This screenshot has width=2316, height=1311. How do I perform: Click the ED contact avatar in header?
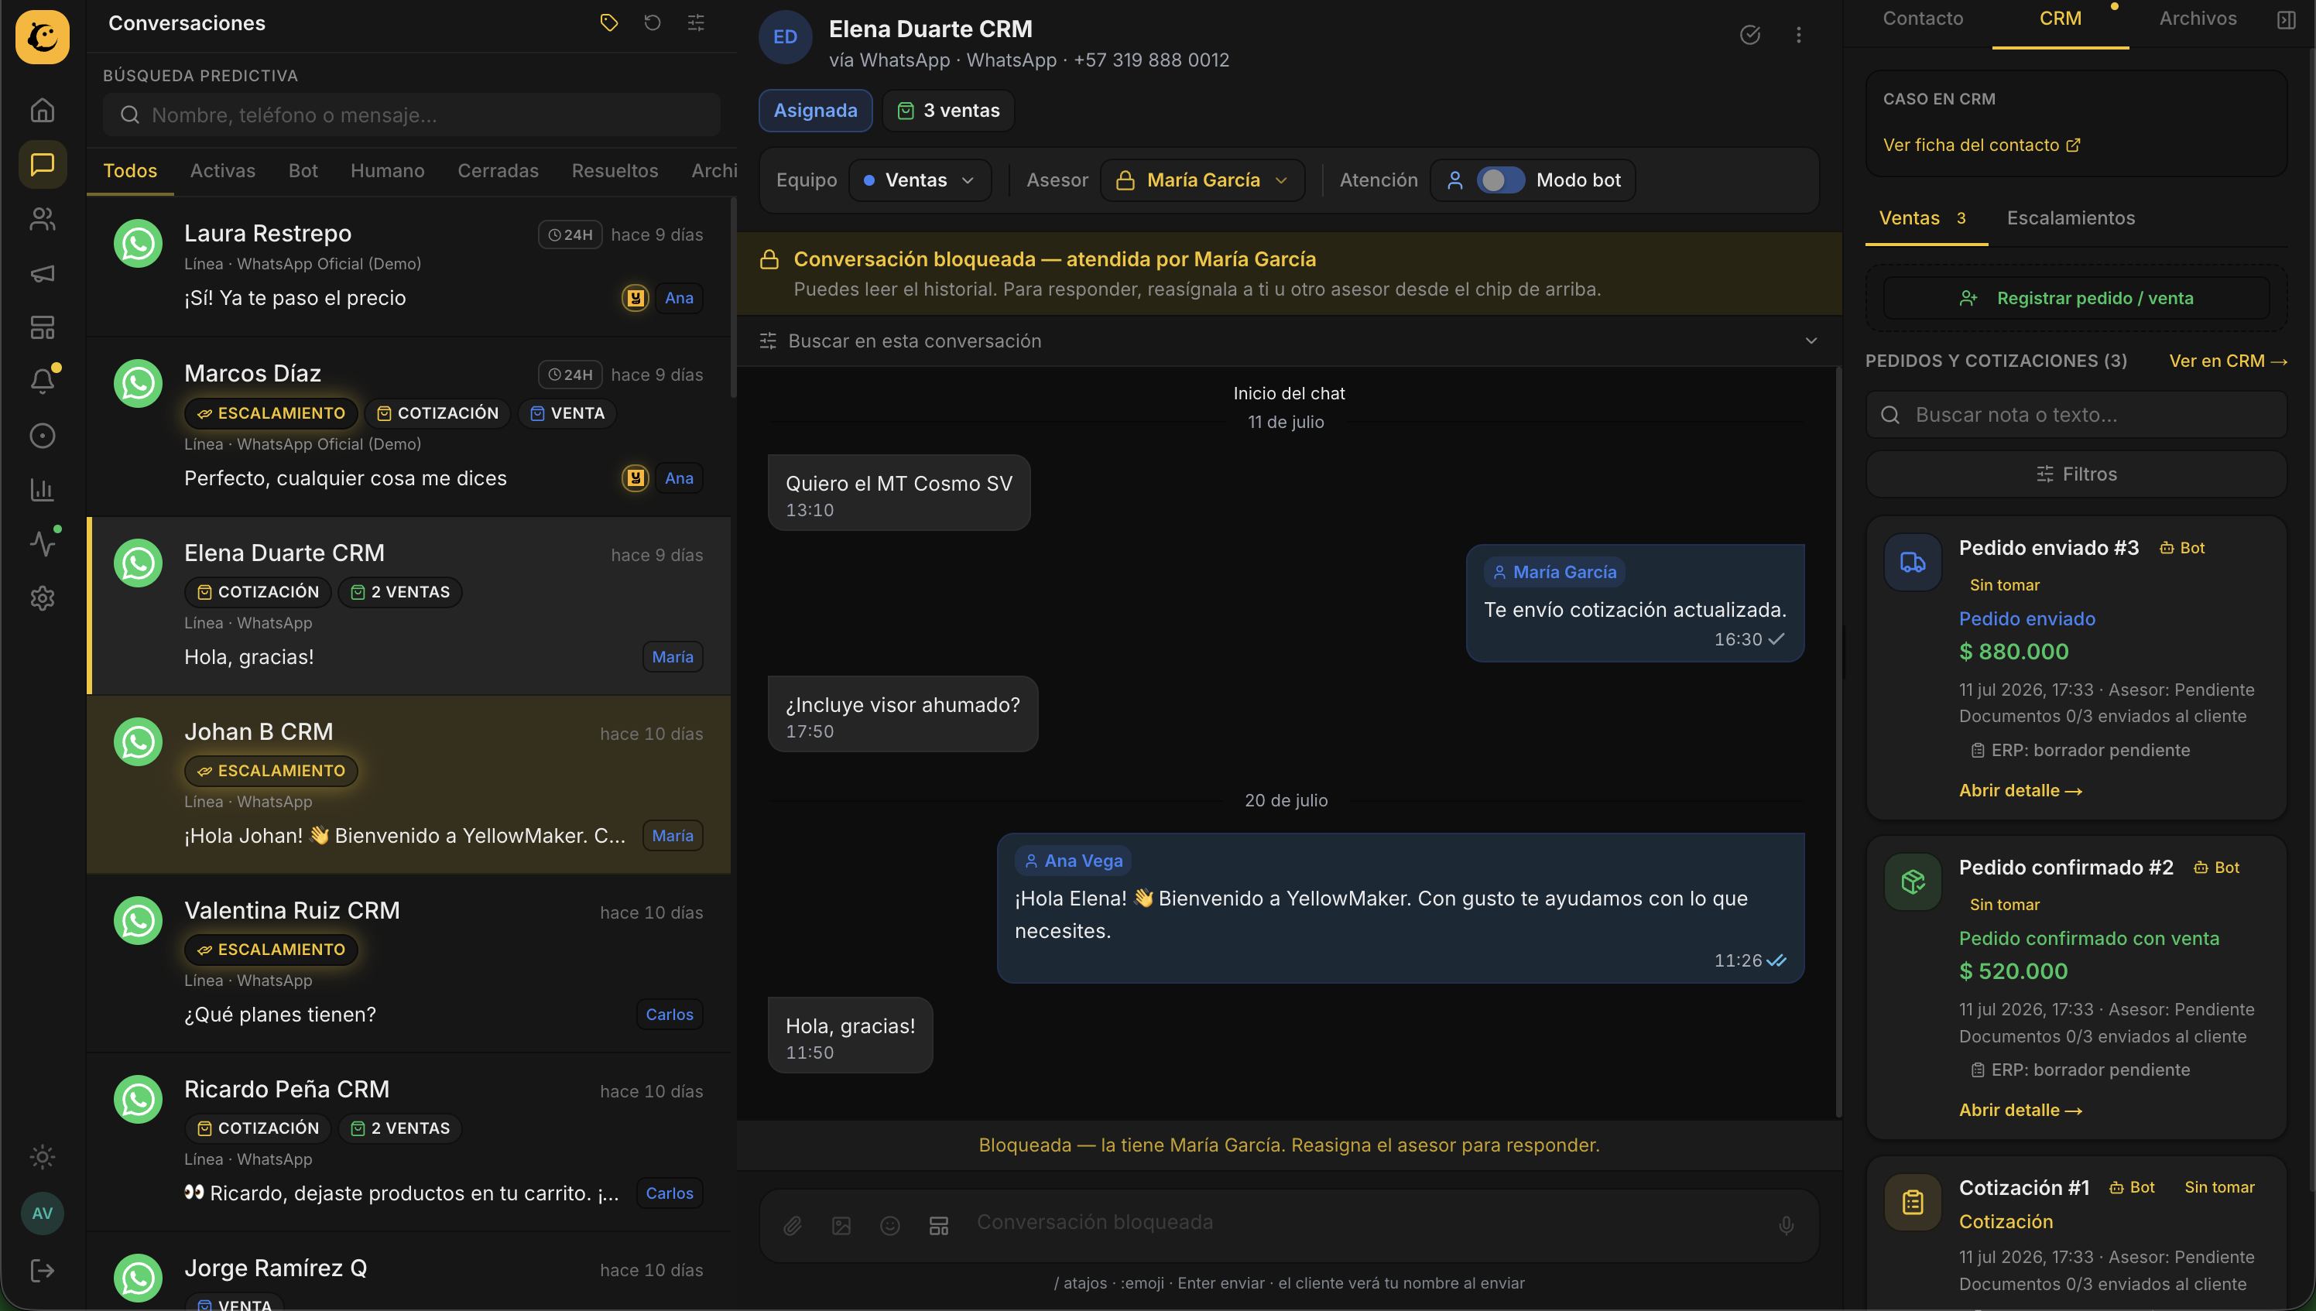click(x=785, y=37)
